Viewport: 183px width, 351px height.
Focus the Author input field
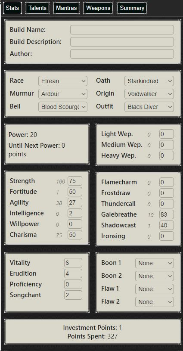122,54
